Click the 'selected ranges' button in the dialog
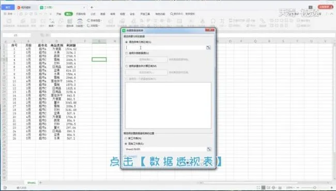Image resolution: width=336 pixels, height=191 pixels. click(x=146, y=73)
